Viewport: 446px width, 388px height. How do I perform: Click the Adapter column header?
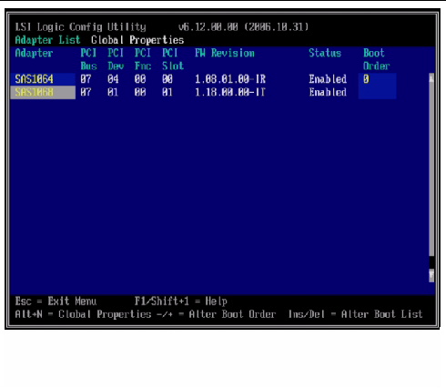(x=34, y=53)
